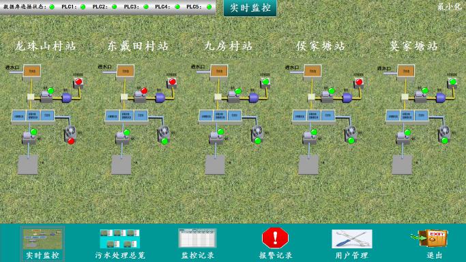Open the 监控记录 table icon

197,238
